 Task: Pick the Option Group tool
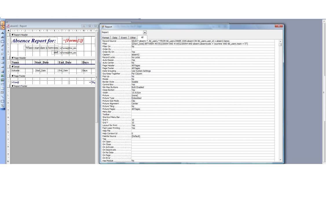(3, 41)
